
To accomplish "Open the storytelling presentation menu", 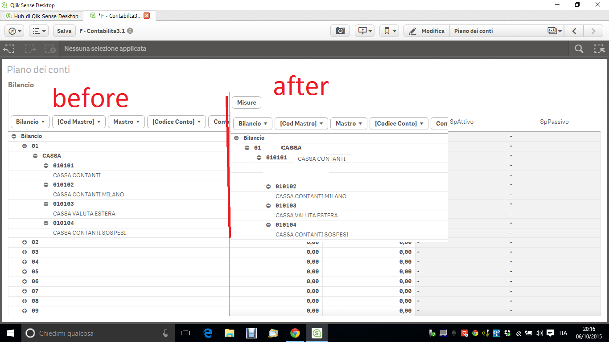I will click(x=364, y=31).
